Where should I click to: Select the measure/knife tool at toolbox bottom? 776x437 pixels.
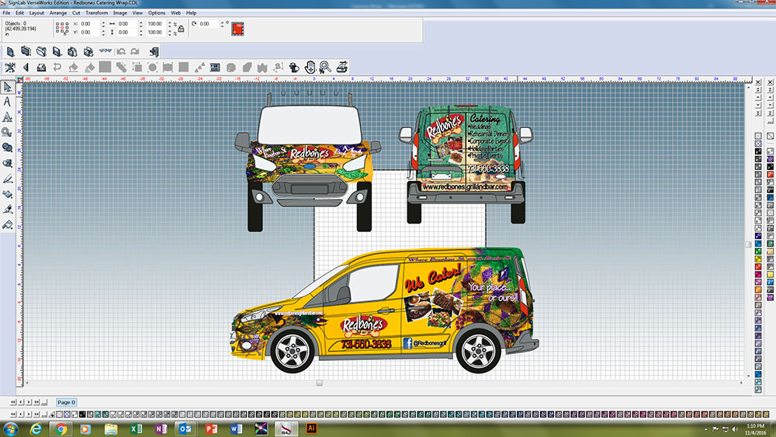point(7,224)
